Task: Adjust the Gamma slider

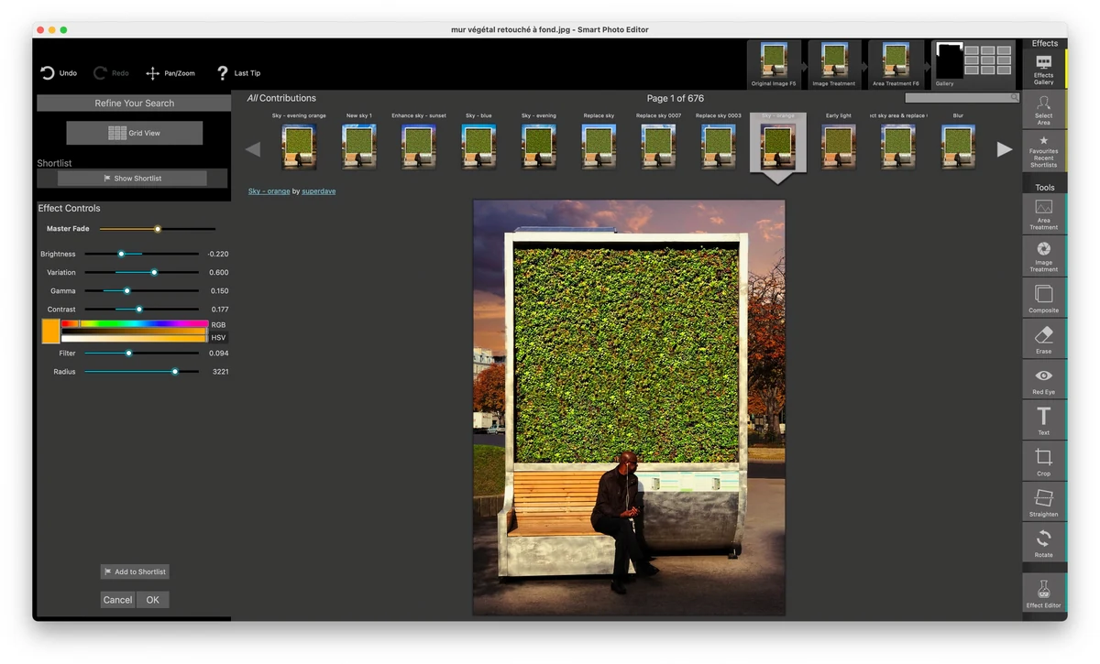Action: pos(141,290)
